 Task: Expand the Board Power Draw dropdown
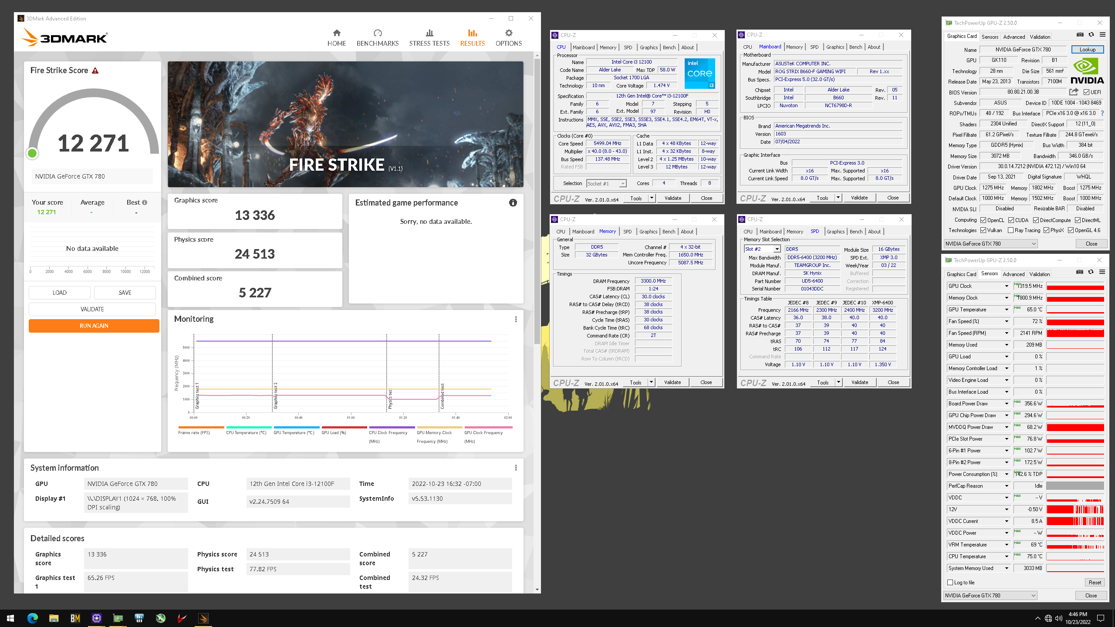[1007, 404]
